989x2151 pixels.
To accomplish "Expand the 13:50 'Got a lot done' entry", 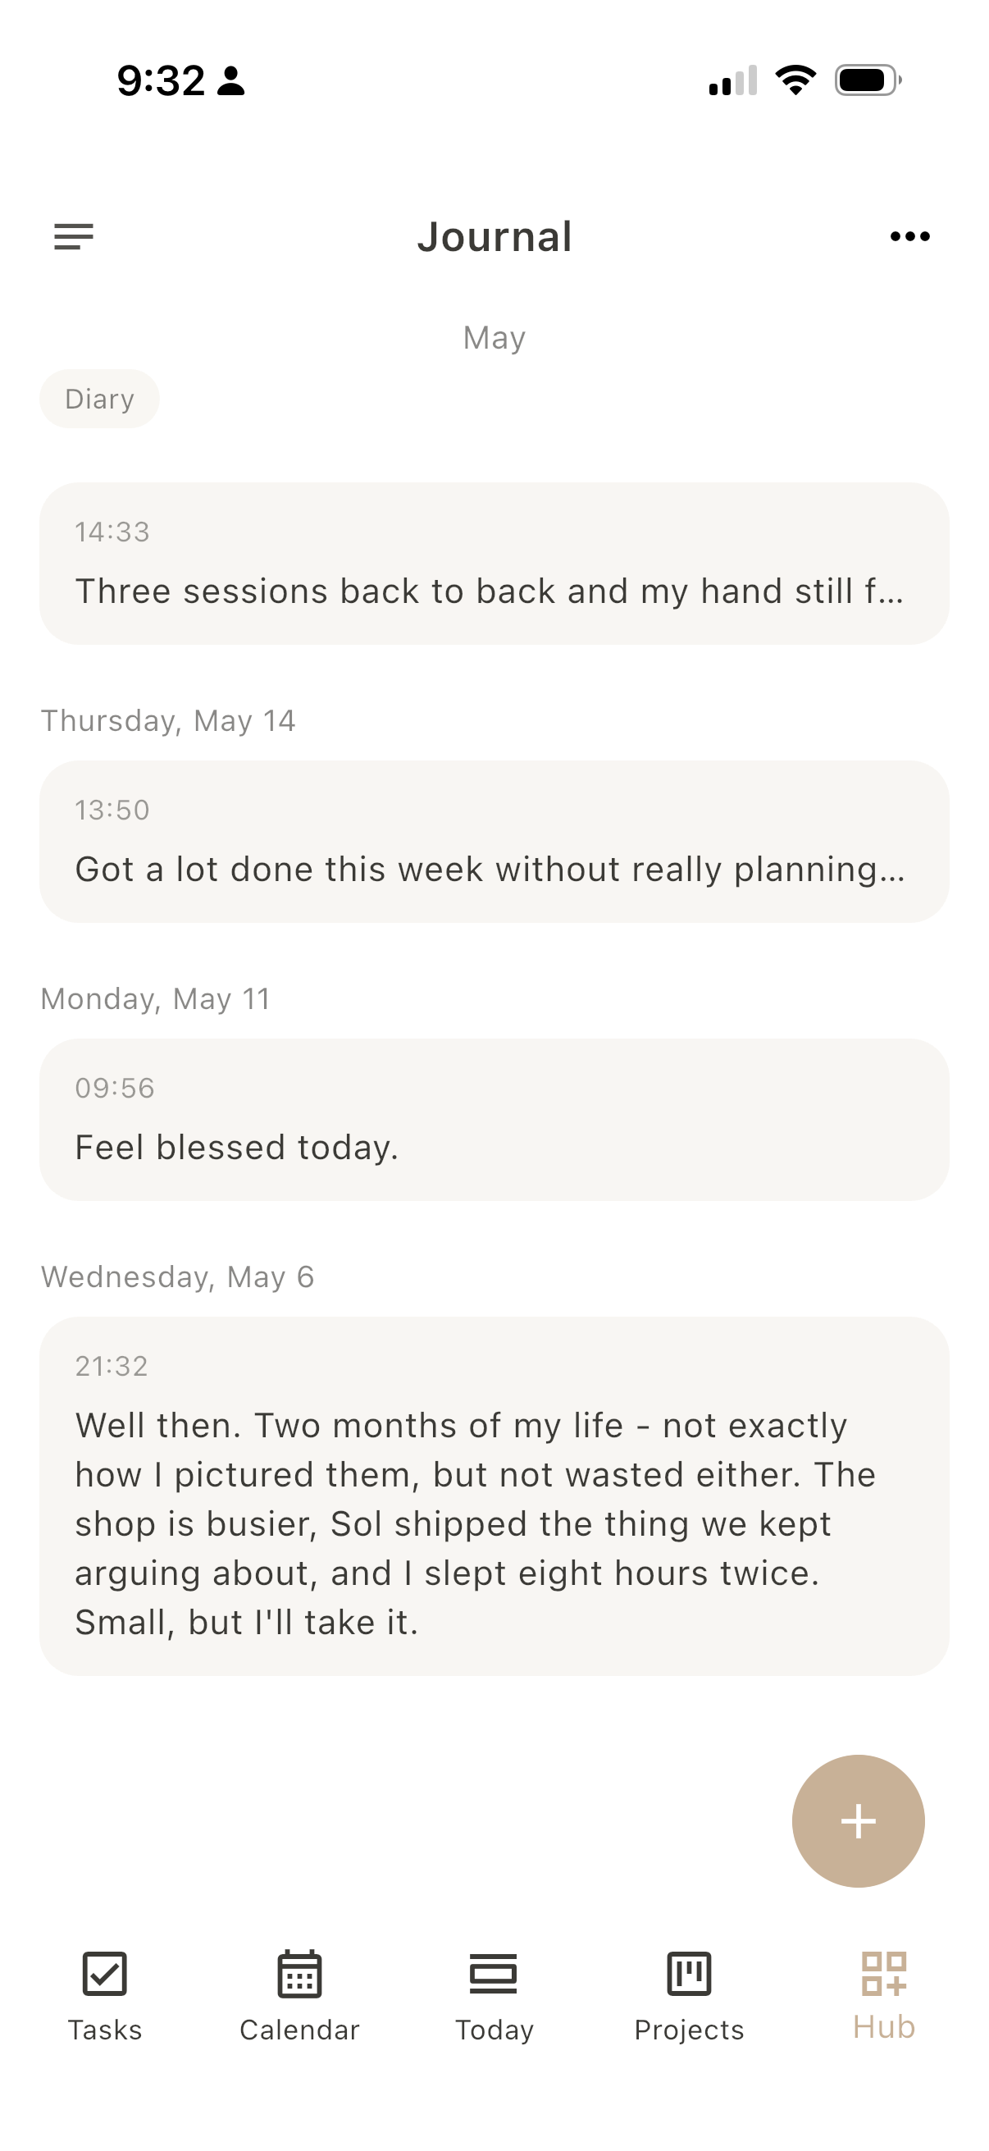I will [494, 842].
